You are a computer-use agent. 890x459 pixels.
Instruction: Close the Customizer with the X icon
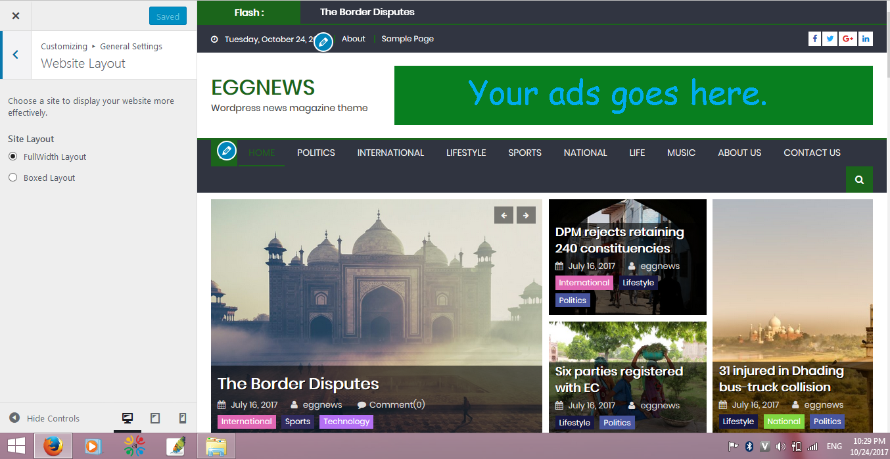point(16,16)
